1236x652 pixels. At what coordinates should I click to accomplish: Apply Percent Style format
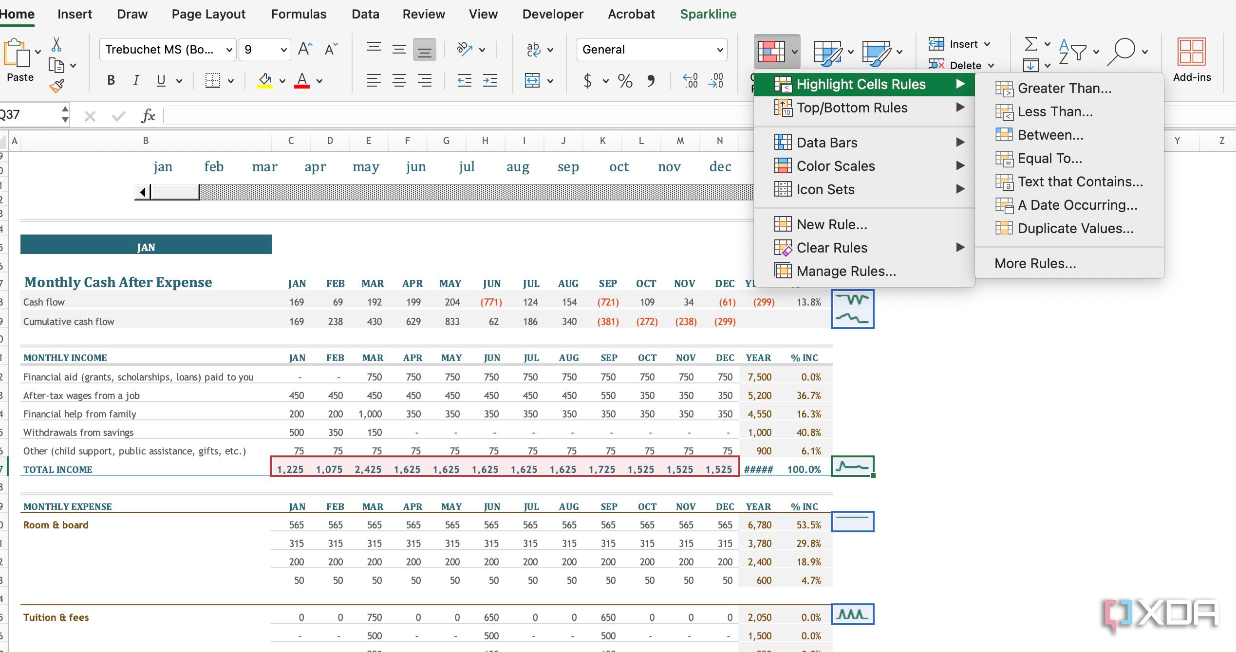point(625,80)
